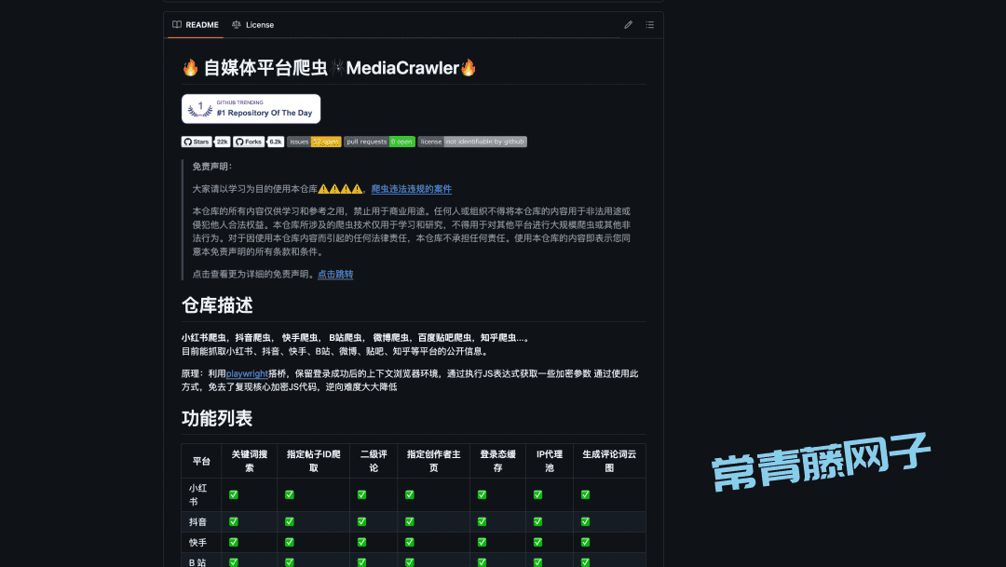Viewport: 1006px width, 567px height.
Task: Toggle IP代理池 checkmark in the 抖音 row
Action: coord(537,520)
